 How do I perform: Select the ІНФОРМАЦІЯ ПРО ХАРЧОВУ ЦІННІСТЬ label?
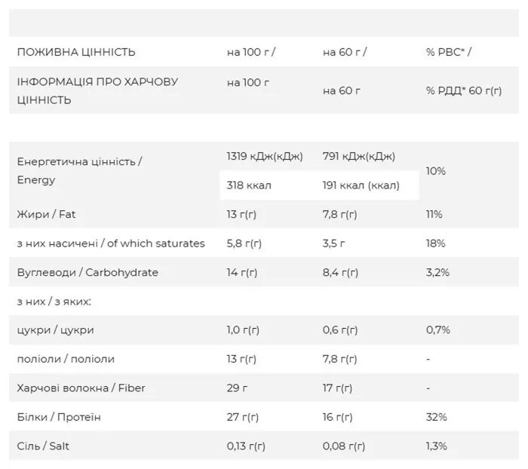pyautogui.click(x=97, y=90)
